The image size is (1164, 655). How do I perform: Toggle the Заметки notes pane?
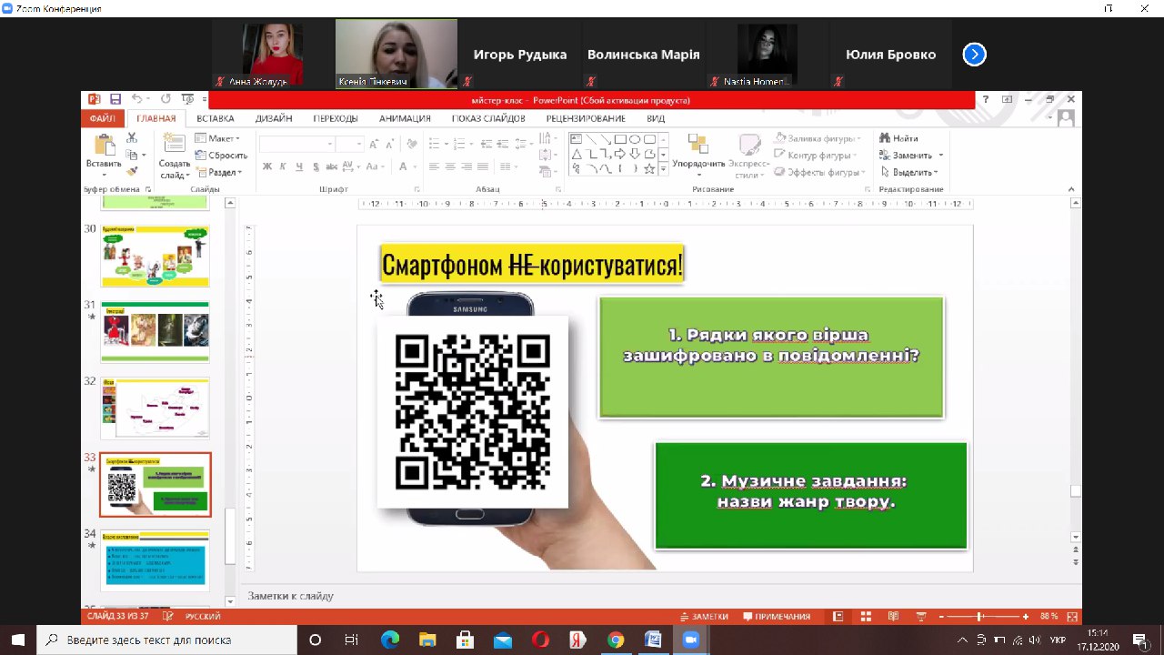coord(704,617)
